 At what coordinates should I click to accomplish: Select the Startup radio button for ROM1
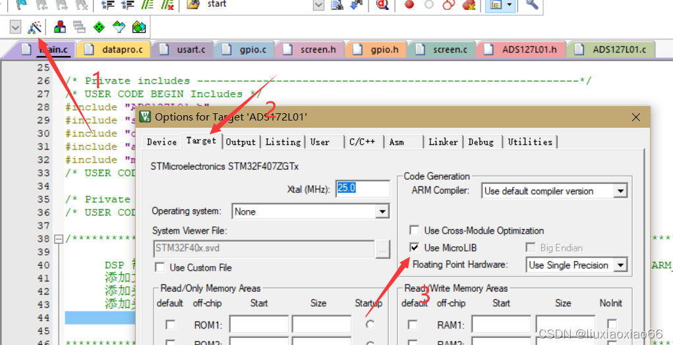tap(370, 325)
